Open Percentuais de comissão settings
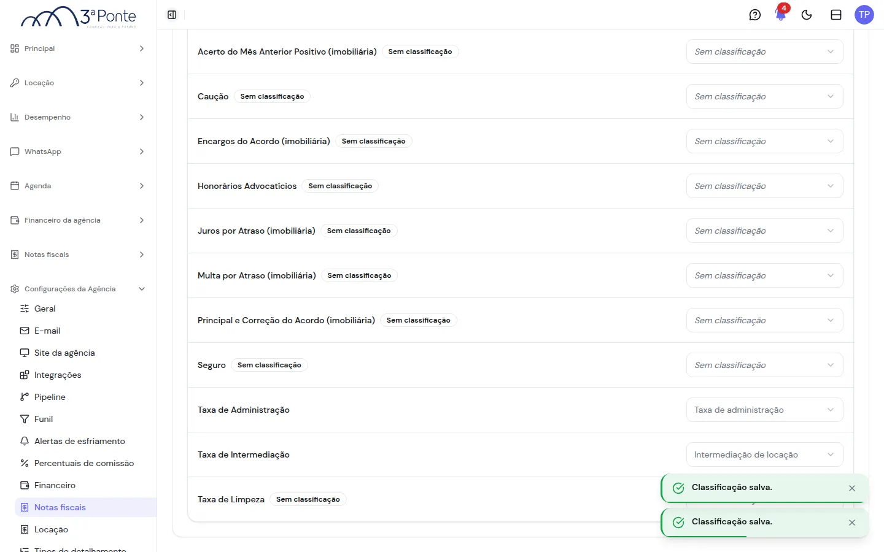Screen dimensions: 884x552 [86, 463]
